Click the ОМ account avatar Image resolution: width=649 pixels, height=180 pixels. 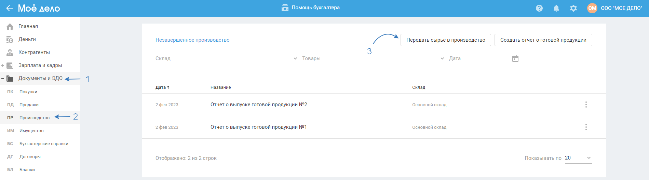coord(592,8)
